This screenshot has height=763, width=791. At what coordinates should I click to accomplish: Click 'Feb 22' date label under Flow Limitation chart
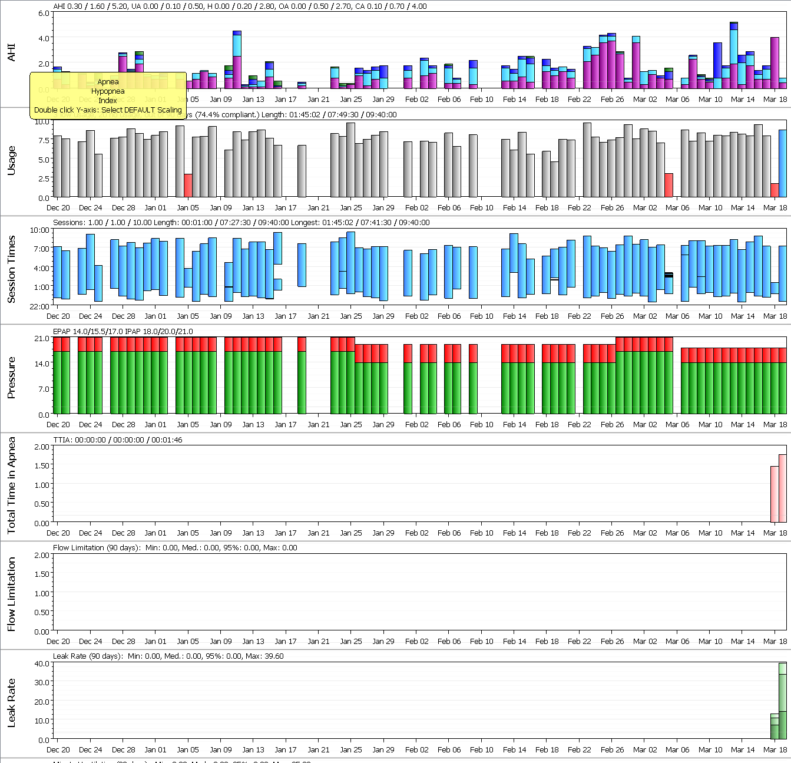point(580,642)
